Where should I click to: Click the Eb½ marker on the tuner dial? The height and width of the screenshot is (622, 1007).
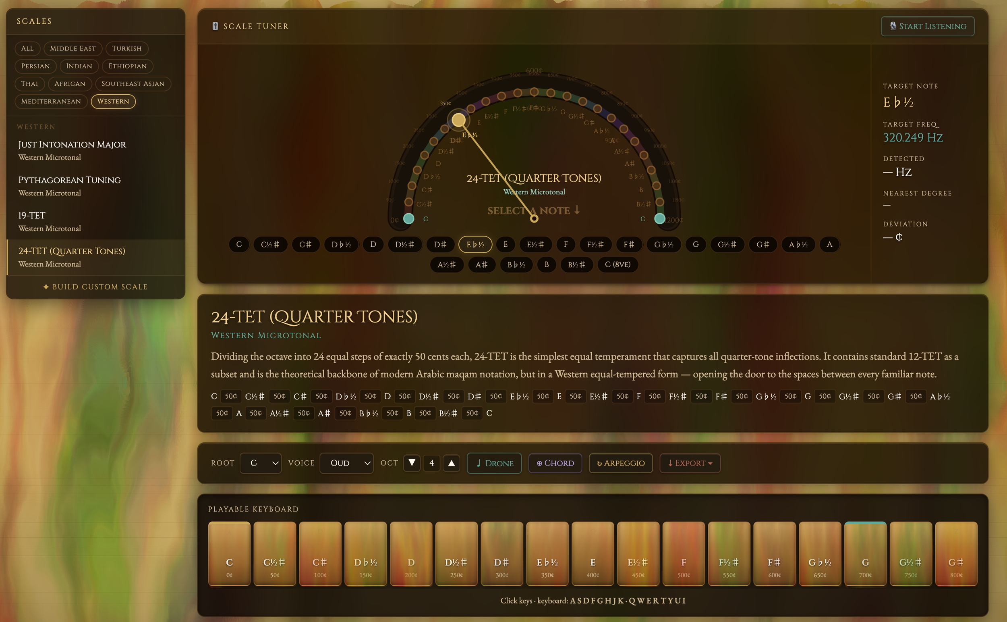459,120
